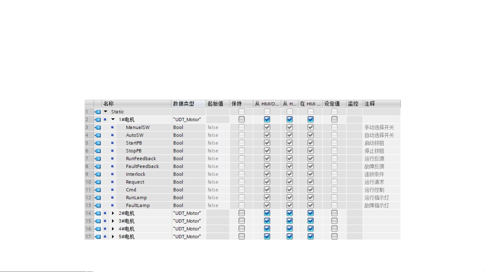
Task: Click blue square marker beside Interlock
Action: [x=112, y=174]
